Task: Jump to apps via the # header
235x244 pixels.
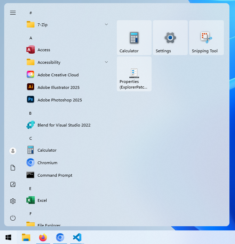Action: pos(31,13)
